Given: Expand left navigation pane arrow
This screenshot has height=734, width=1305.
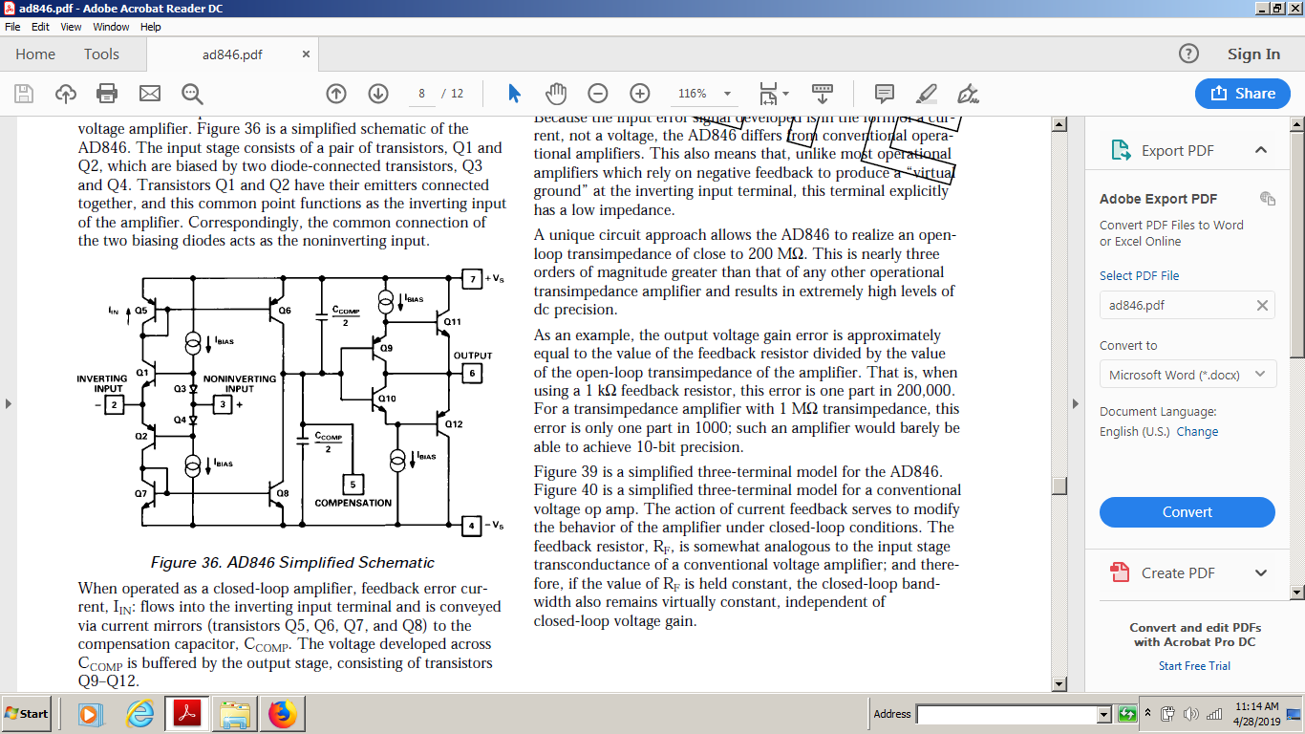Looking at the screenshot, I should [x=7, y=403].
